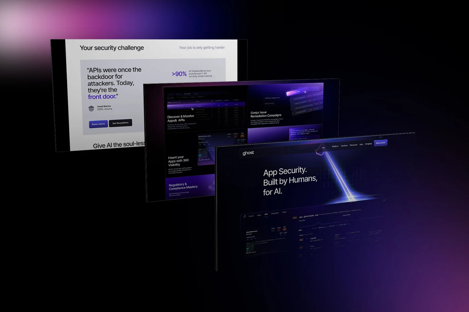Click the "front door." highlighted text
469x312 pixels.
click(102, 97)
